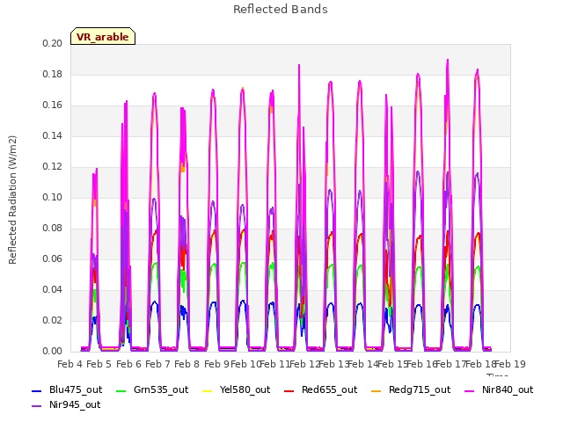This screenshot has height=422, width=563.
Task: Select the Nir840_out legend label
Action: click(x=508, y=389)
